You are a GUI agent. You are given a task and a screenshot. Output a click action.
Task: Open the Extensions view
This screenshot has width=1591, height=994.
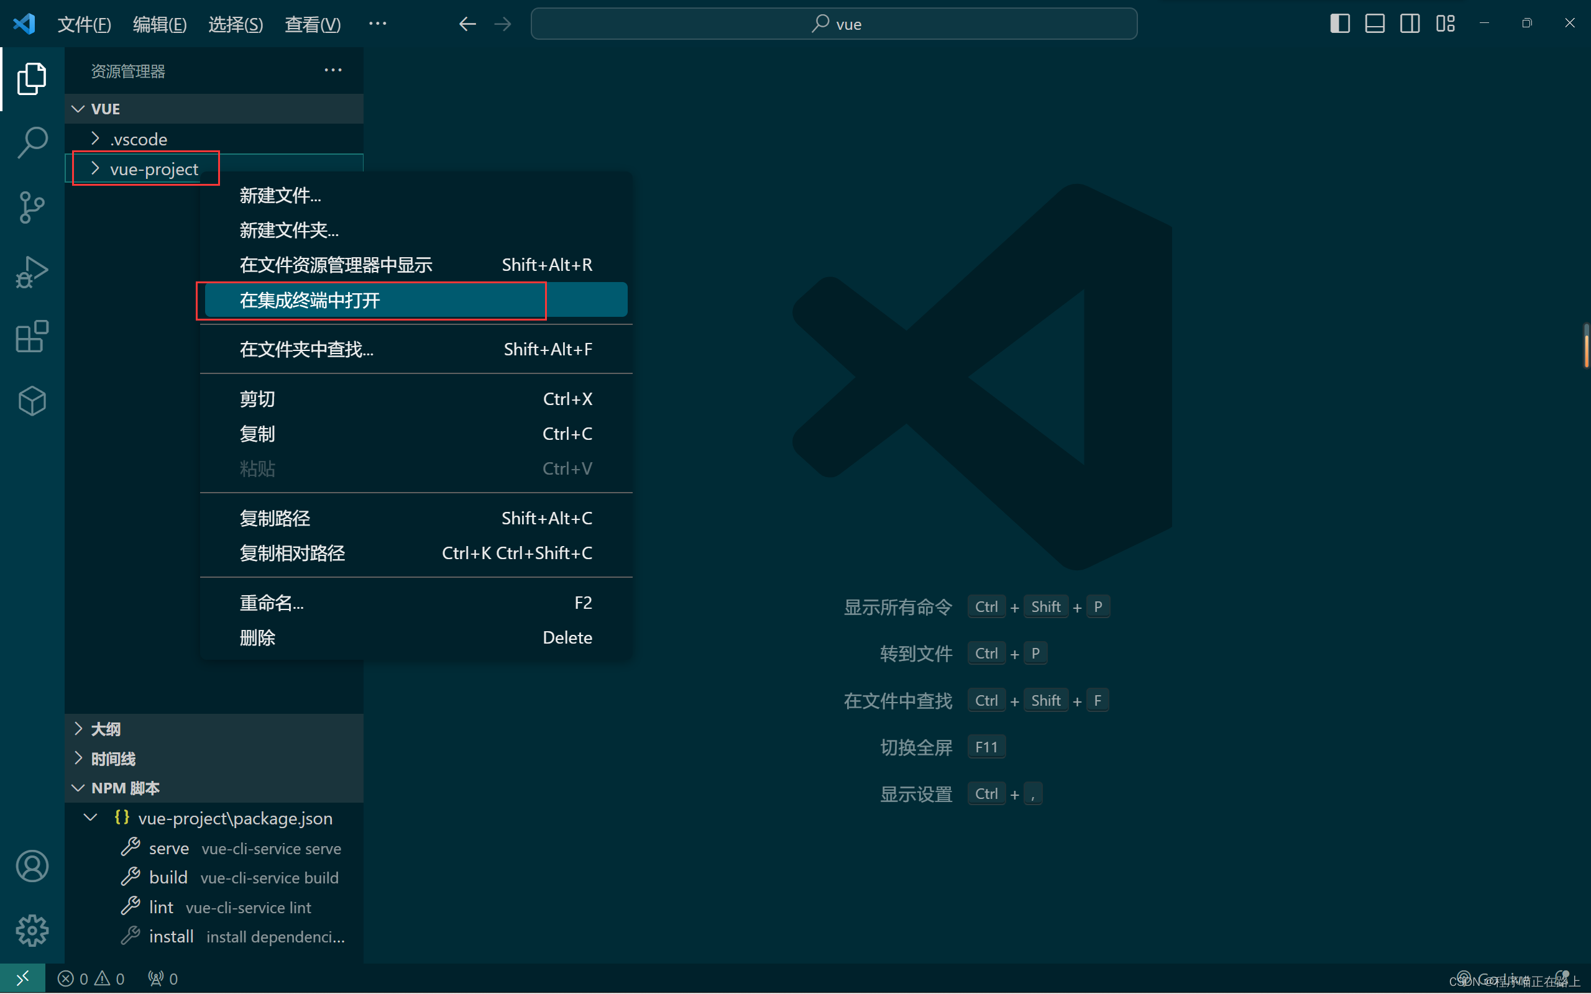pyautogui.click(x=32, y=336)
